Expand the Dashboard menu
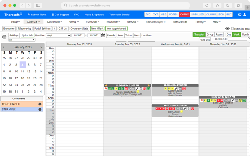This screenshot has width=250, height=156. coord(55,22)
